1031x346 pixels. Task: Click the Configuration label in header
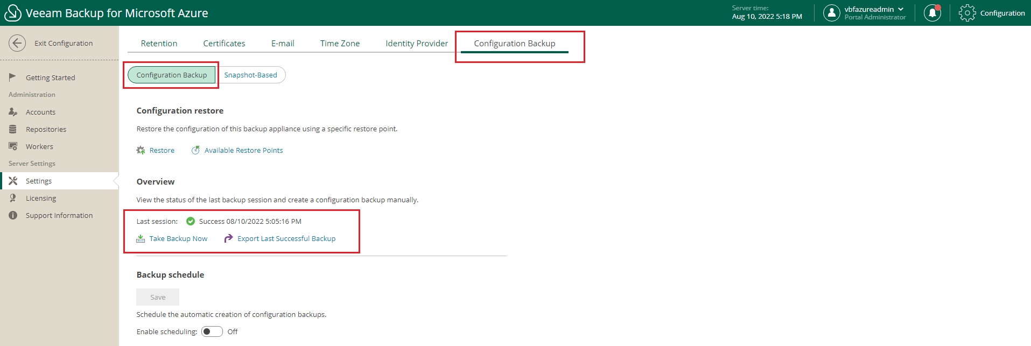[x=1002, y=13]
